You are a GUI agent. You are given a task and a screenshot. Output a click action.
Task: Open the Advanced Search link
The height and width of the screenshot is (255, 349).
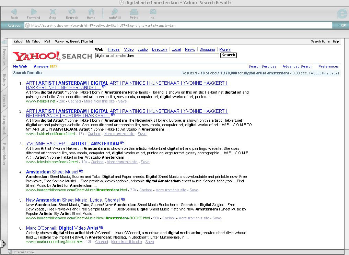(x=298, y=66)
